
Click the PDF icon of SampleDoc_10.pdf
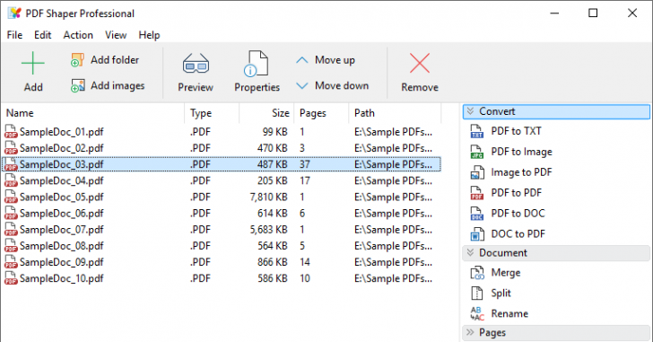pyautogui.click(x=11, y=278)
